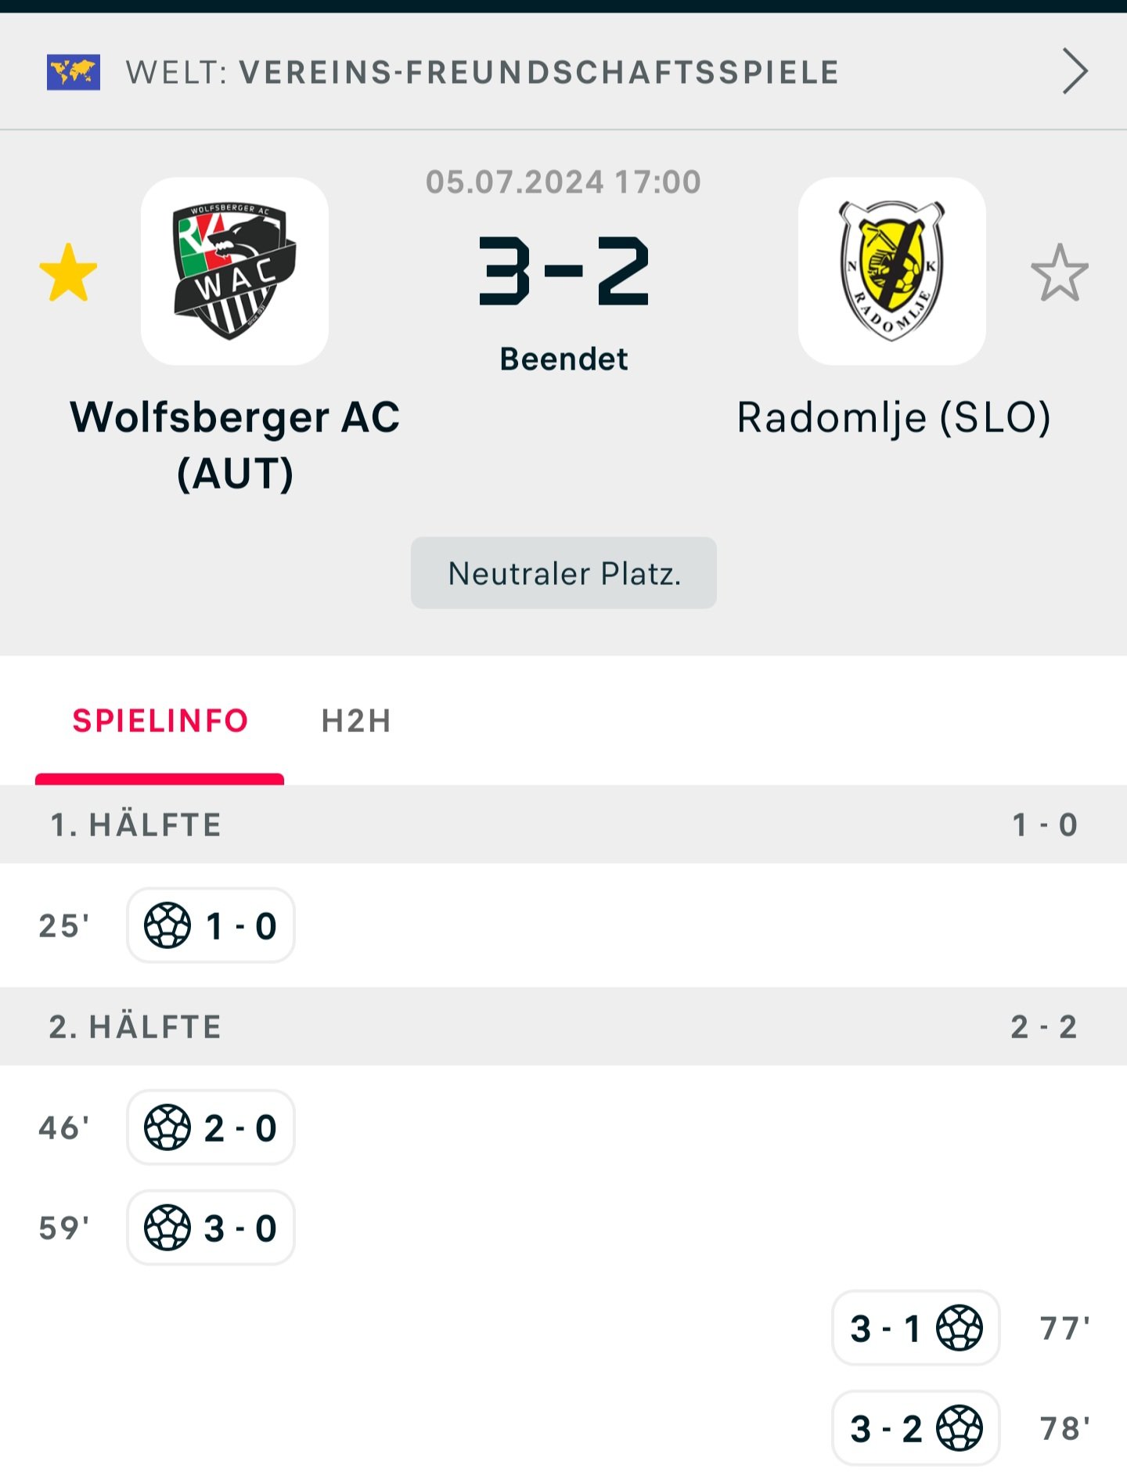The image size is (1127, 1472).
Task: Tap the 59' goal 3 - 0 badge
Action: coord(211,1228)
